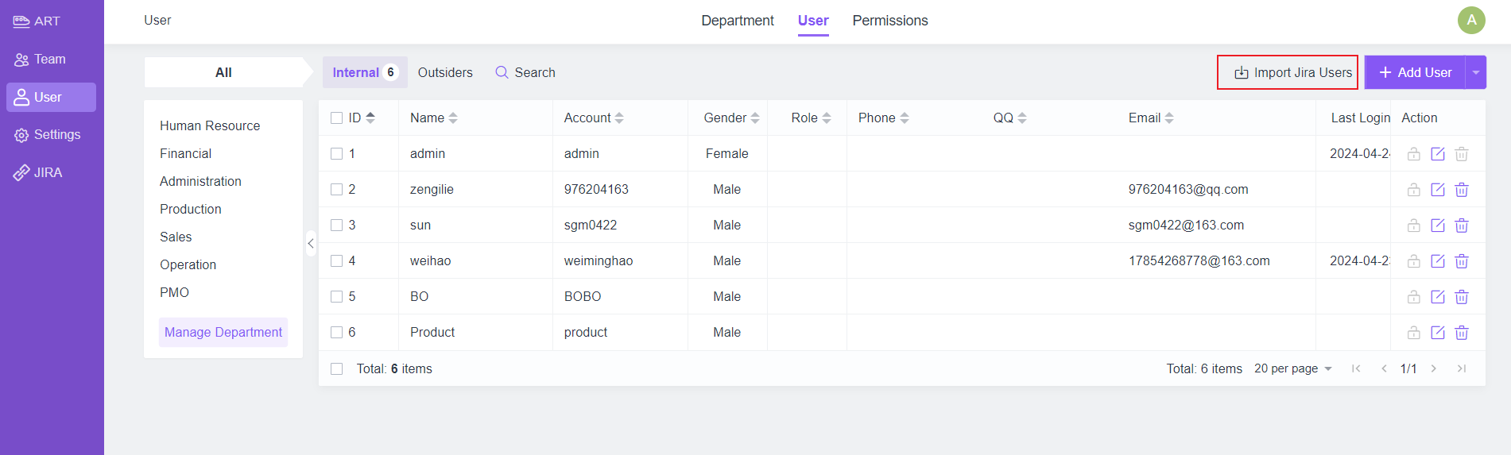Viewport: 1511px width, 455px height.
Task: Click the delete trash icon for user sun
Action: coord(1461,226)
